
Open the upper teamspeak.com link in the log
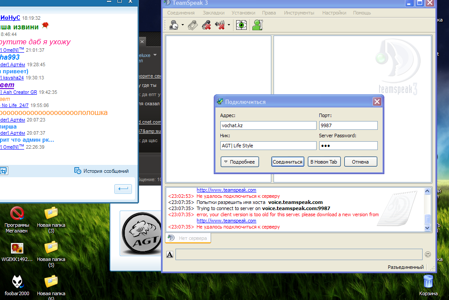(226, 190)
